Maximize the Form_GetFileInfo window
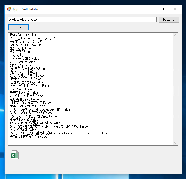This screenshot has height=179, width=186. pyautogui.click(x=162, y=9)
